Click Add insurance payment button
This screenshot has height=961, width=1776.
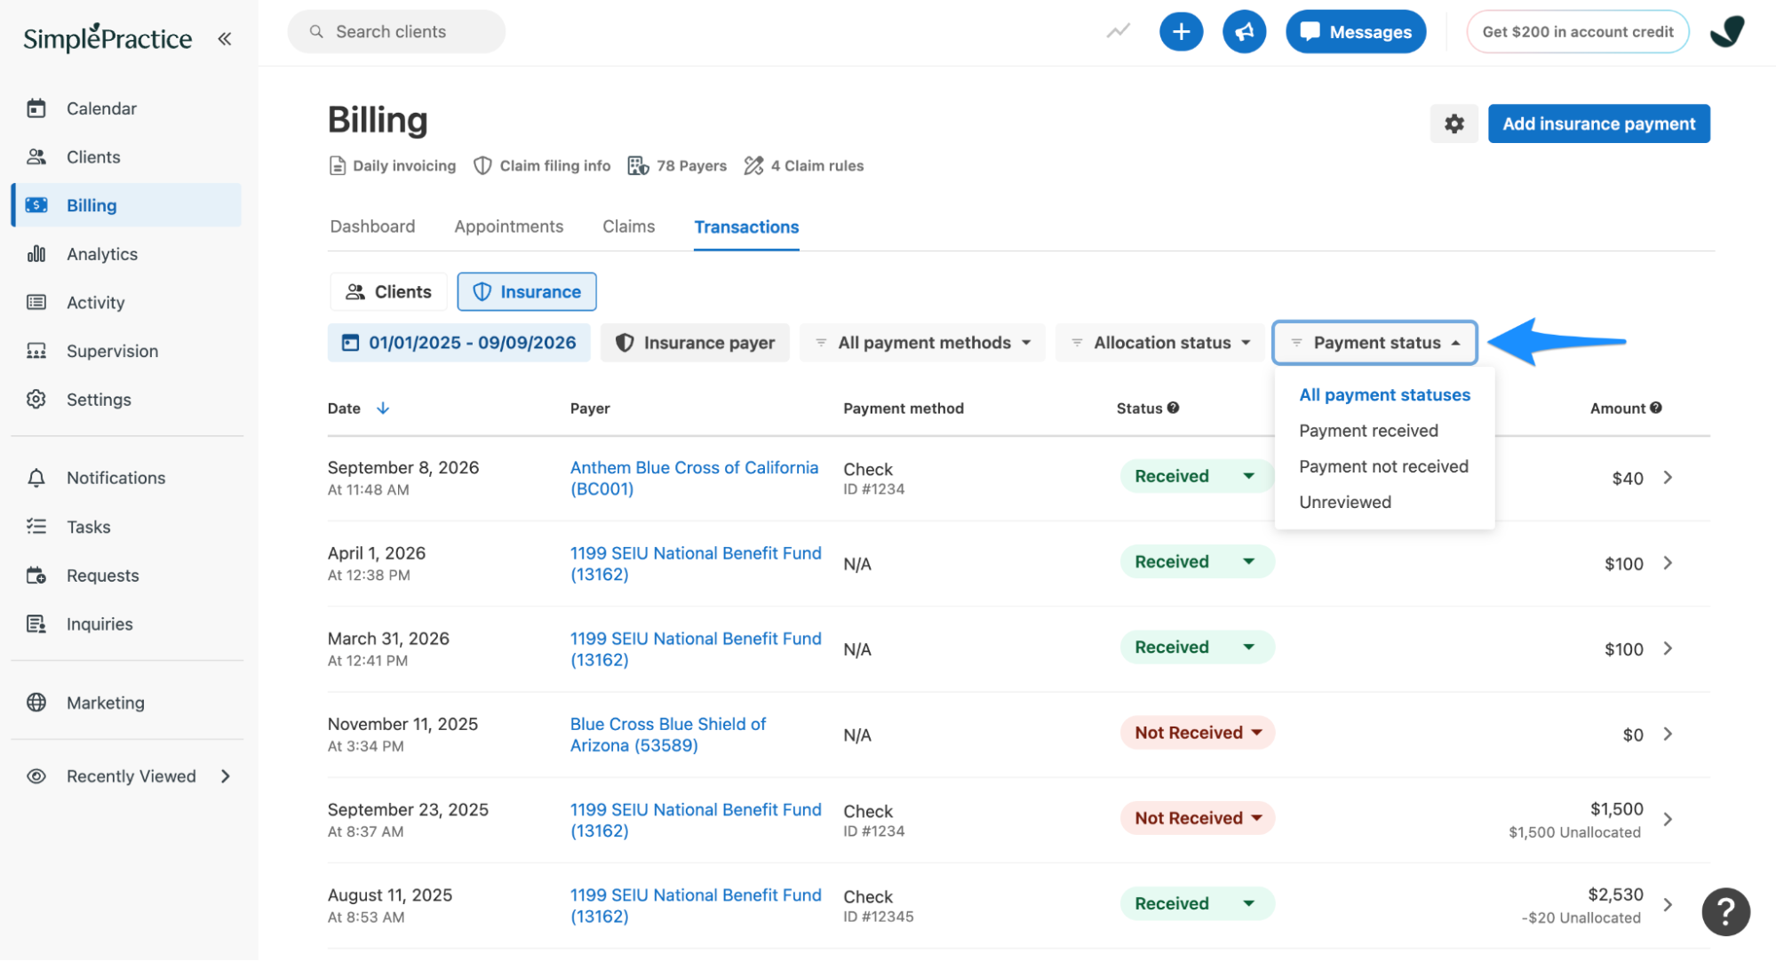pos(1598,123)
